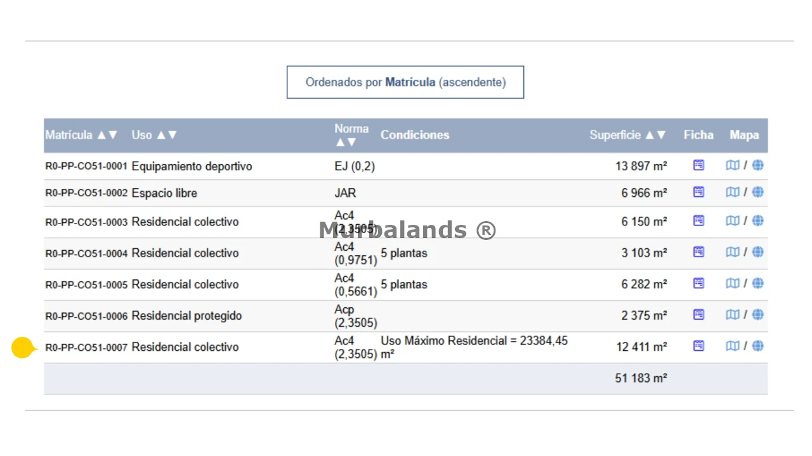Open ficha icon for R0-PP-CO51-0005
Screen dimensions: 812x456
pos(698,283)
